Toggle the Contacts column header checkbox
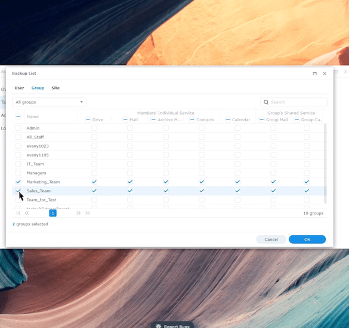The image size is (349, 328). tap(192, 119)
